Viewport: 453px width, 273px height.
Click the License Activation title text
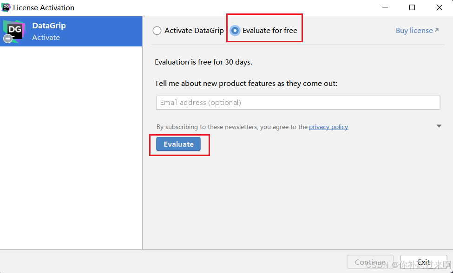pyautogui.click(x=44, y=8)
